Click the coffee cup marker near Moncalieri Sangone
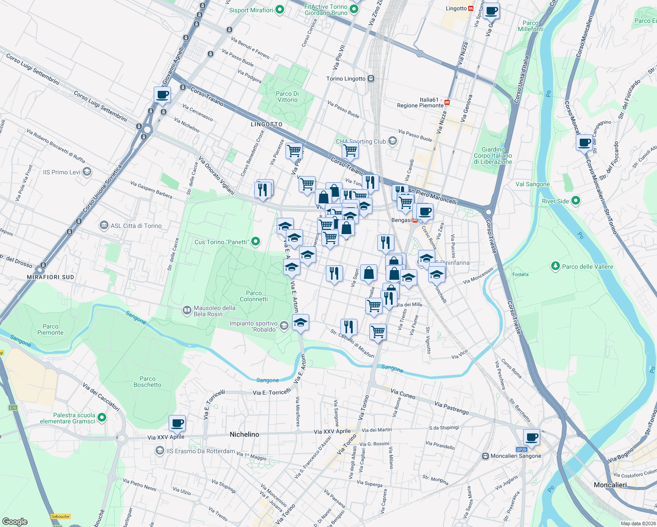Image resolution: width=657 pixels, height=527 pixels. (x=531, y=437)
